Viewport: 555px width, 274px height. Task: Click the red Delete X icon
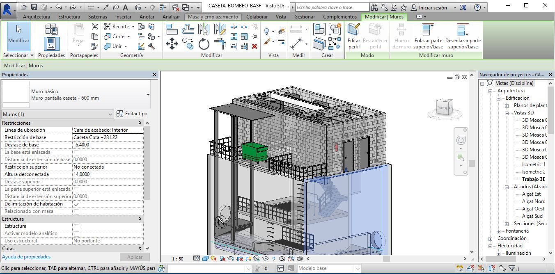tap(255, 46)
